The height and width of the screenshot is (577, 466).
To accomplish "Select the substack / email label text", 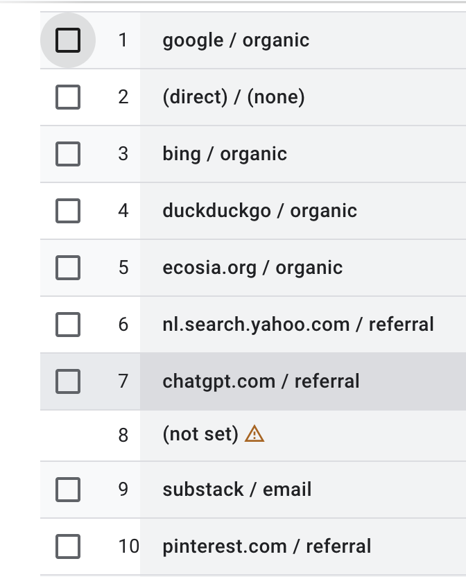I will tap(237, 490).
